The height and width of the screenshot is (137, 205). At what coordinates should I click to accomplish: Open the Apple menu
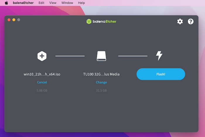click(x=6, y=3)
